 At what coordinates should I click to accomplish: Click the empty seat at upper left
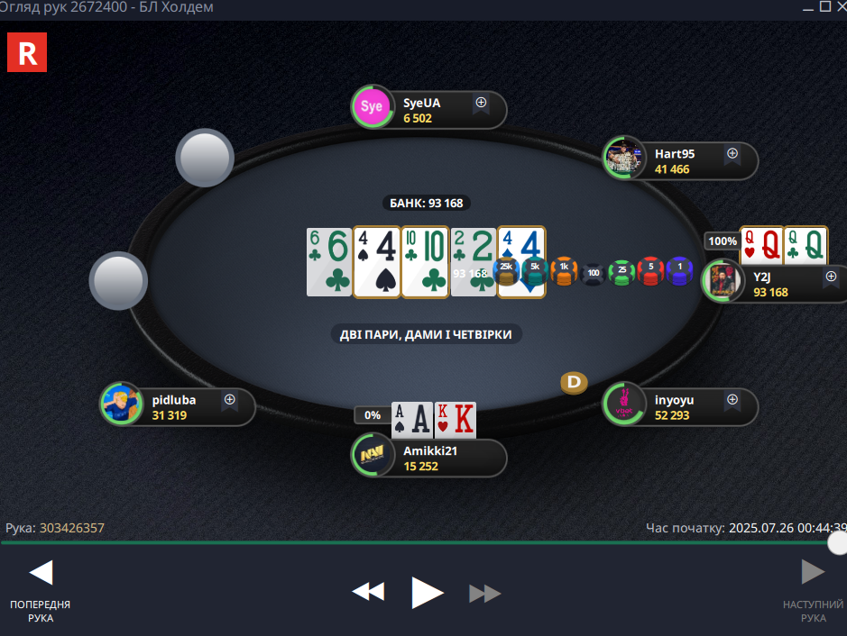205,158
